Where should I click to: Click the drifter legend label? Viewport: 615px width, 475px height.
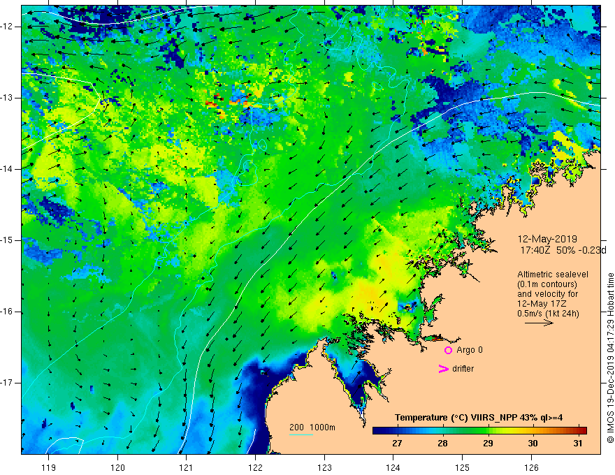pos(463,369)
